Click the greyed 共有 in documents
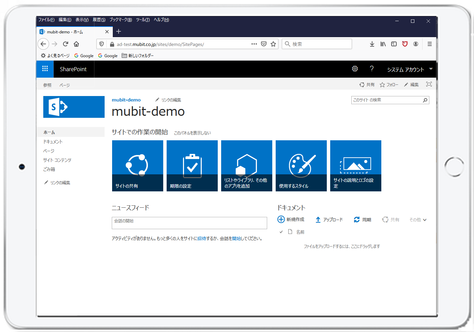 point(391,220)
